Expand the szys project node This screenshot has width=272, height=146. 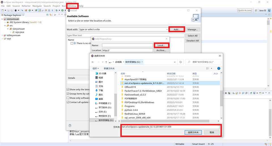tap(2, 39)
